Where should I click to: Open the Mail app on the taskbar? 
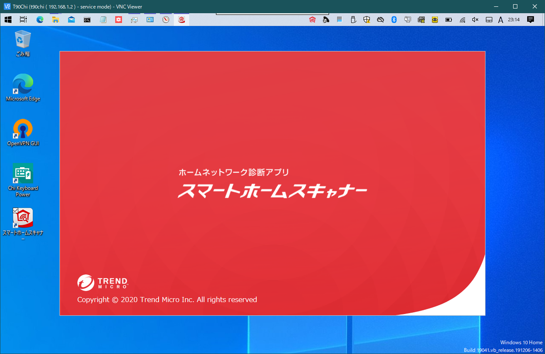point(71,20)
